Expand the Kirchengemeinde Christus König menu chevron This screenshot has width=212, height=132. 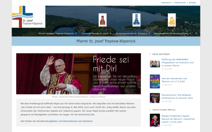point(190,33)
